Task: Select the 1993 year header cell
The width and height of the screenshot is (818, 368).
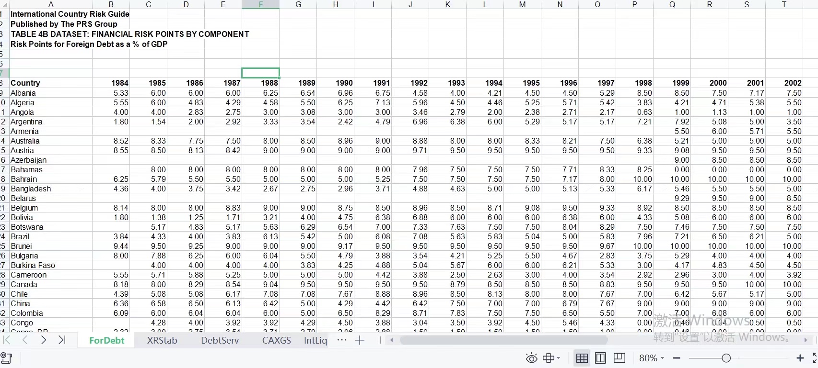Action: click(x=447, y=83)
